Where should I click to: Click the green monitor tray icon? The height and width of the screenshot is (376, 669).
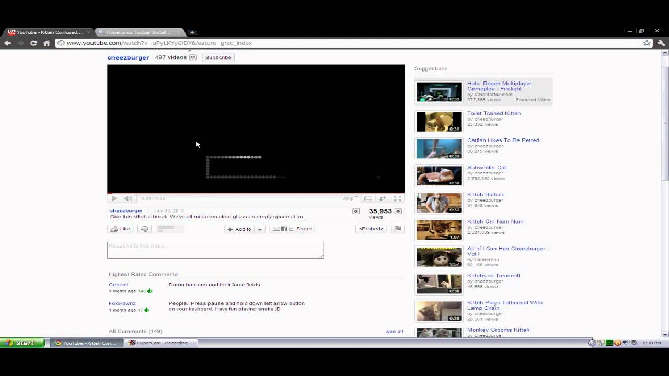[609, 343]
